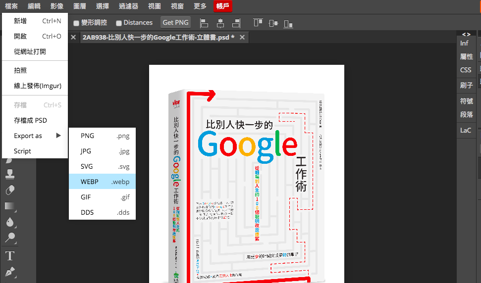Open the 刷子 brush panel
The height and width of the screenshot is (283, 481).
(466, 85)
